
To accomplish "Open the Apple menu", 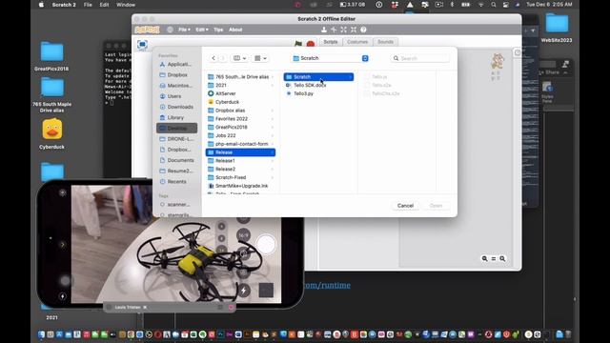I will 41,5.
